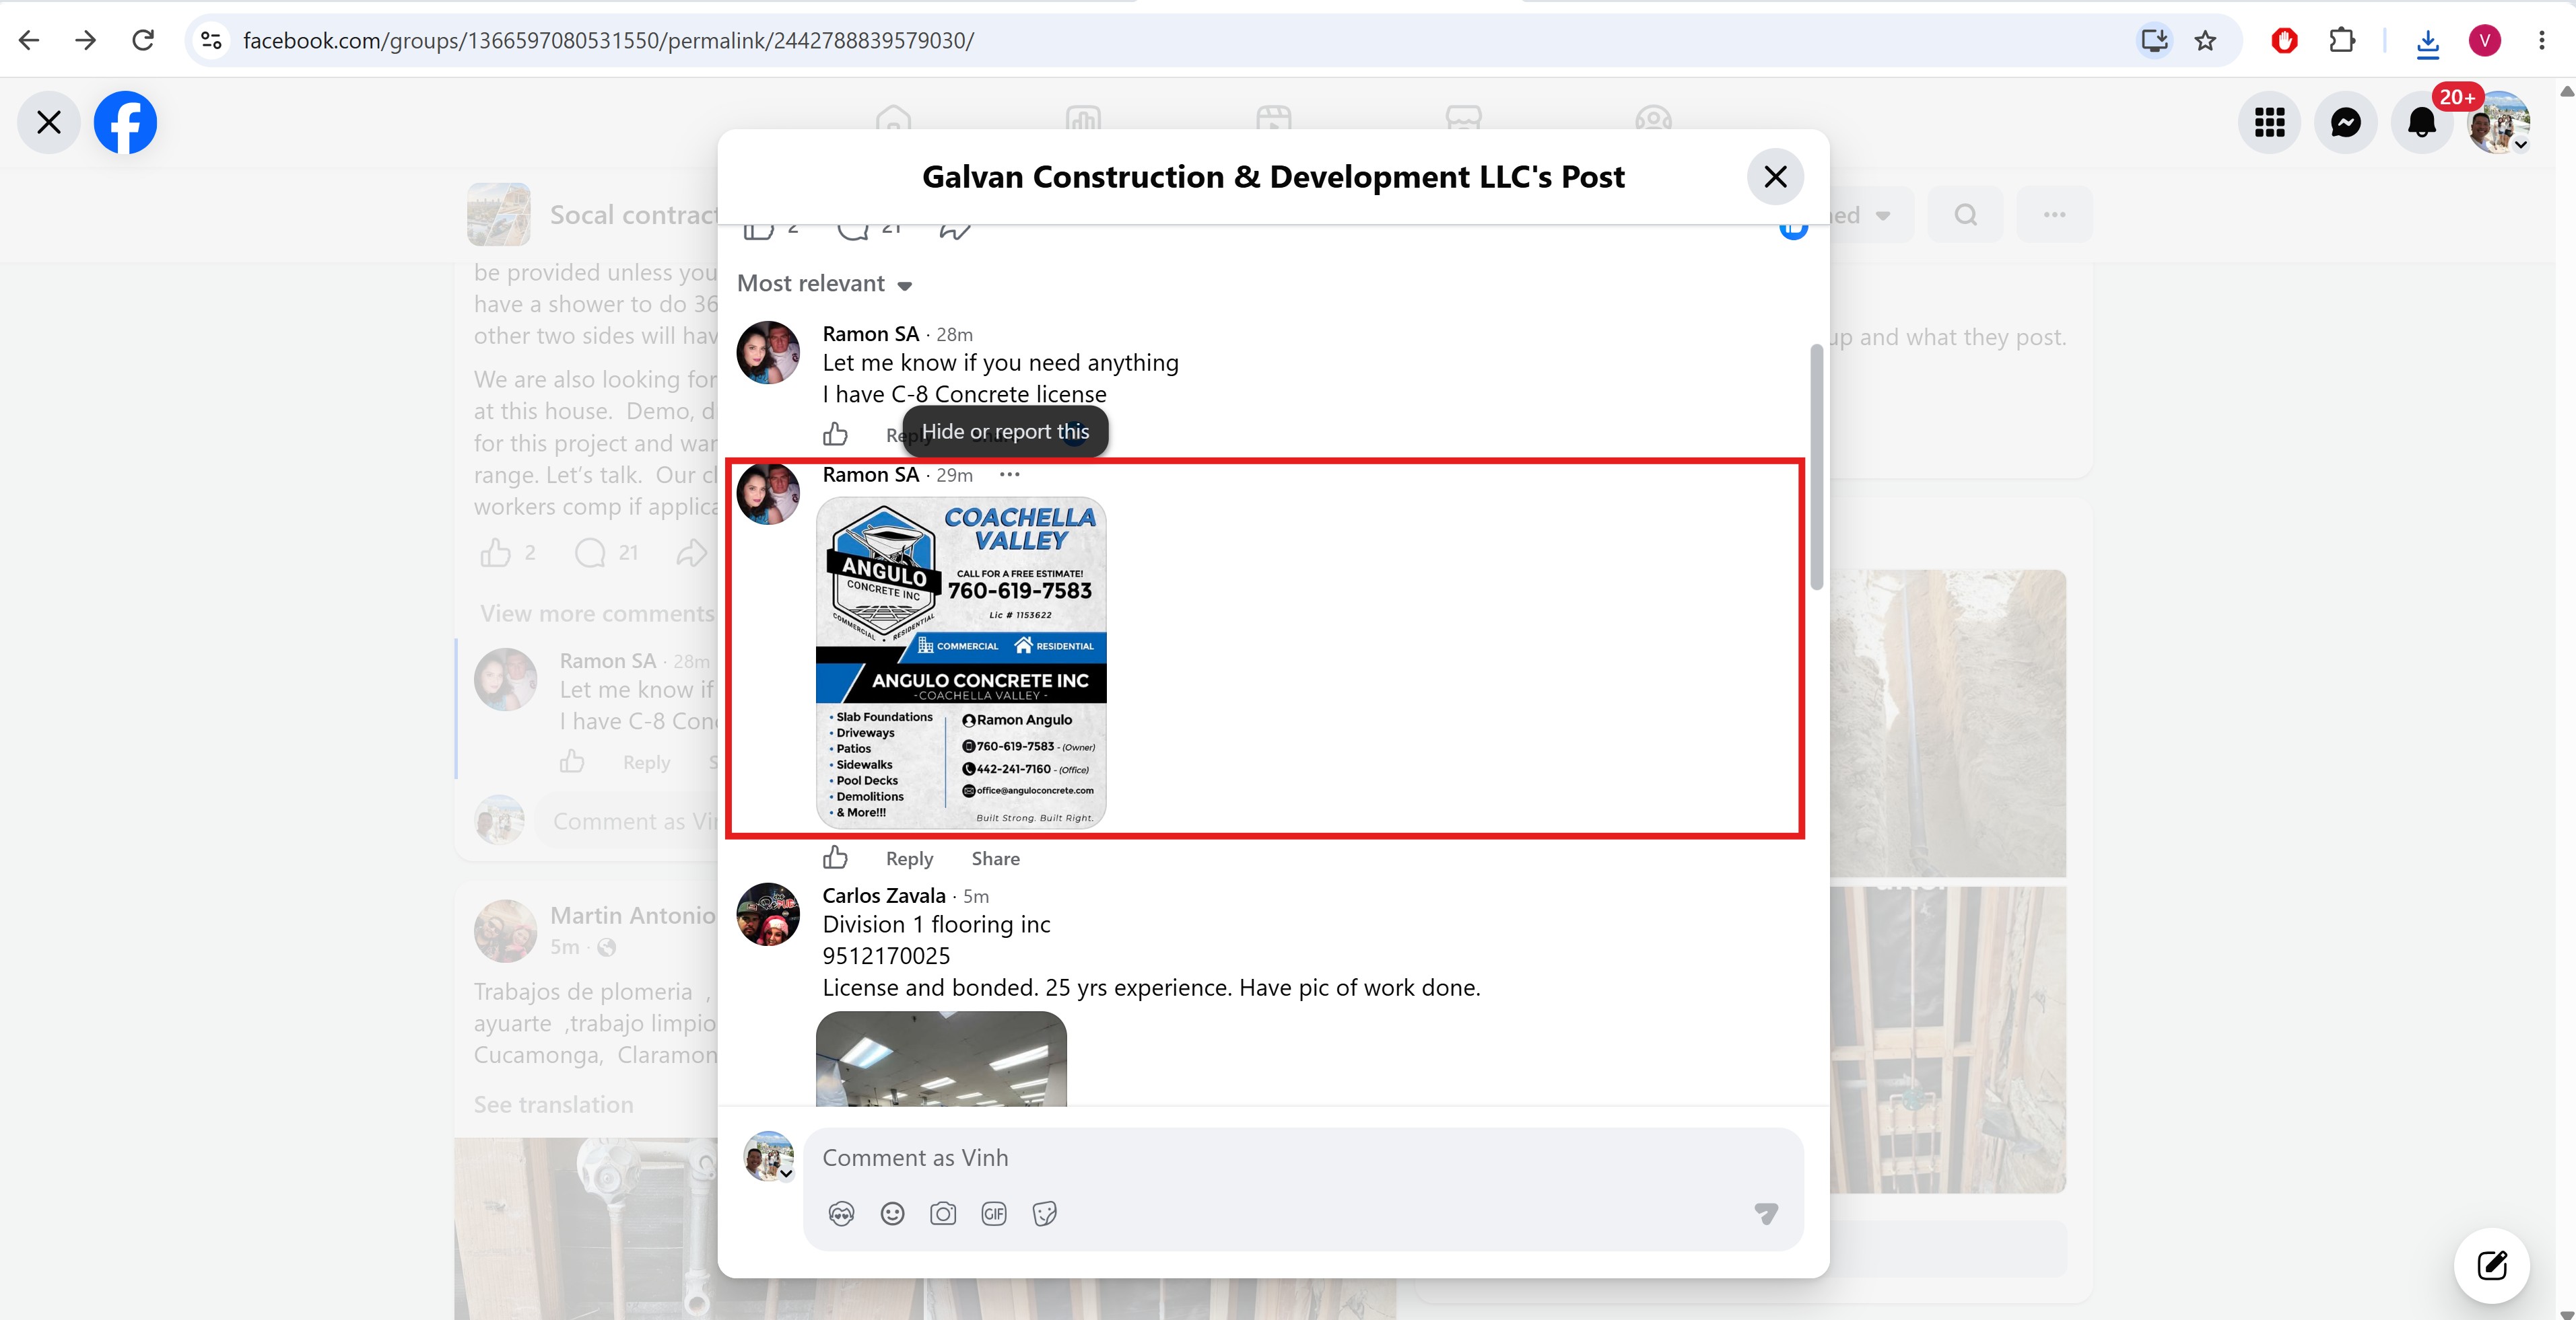Reply to the Angulo Concrete card comment
Screen dimensions: 2576x1320
coord(909,858)
